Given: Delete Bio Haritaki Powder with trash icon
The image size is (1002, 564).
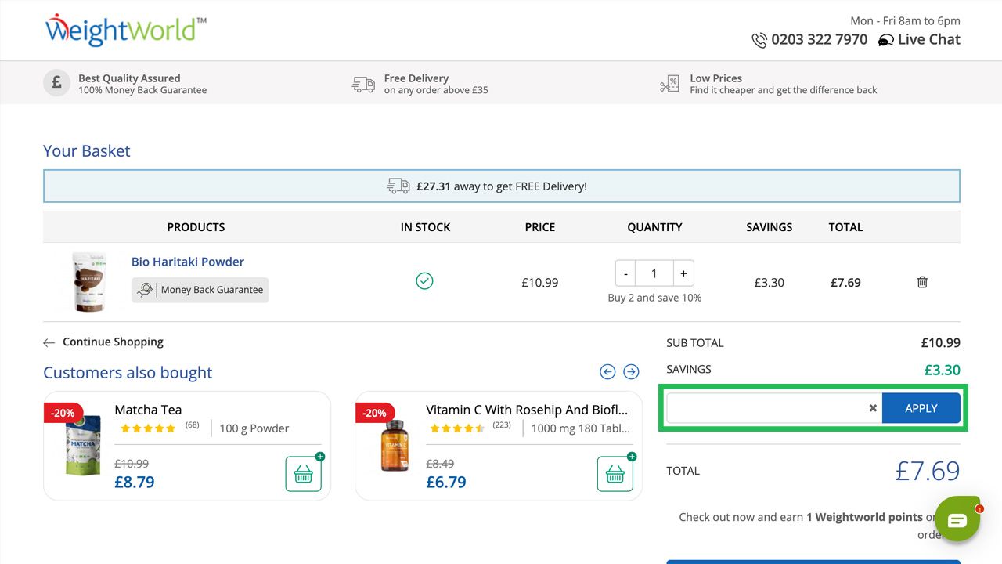Looking at the screenshot, I should 922,282.
